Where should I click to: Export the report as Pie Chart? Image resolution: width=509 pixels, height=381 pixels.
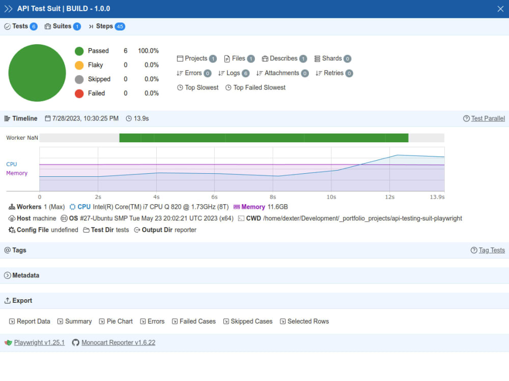coord(116,321)
